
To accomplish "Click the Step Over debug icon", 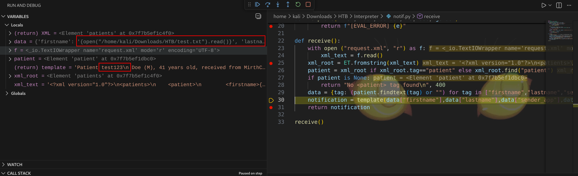I will [268, 4].
